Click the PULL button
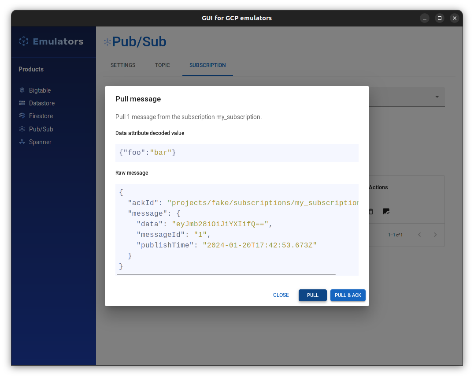This screenshot has height=378, width=474. coord(313,295)
